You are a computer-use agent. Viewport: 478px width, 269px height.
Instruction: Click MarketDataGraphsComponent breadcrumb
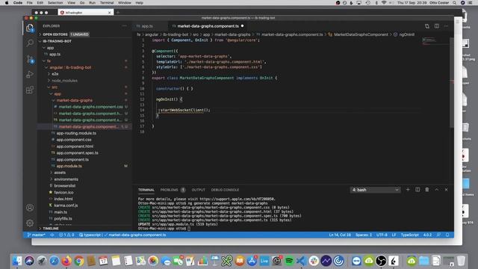click(x=361, y=34)
